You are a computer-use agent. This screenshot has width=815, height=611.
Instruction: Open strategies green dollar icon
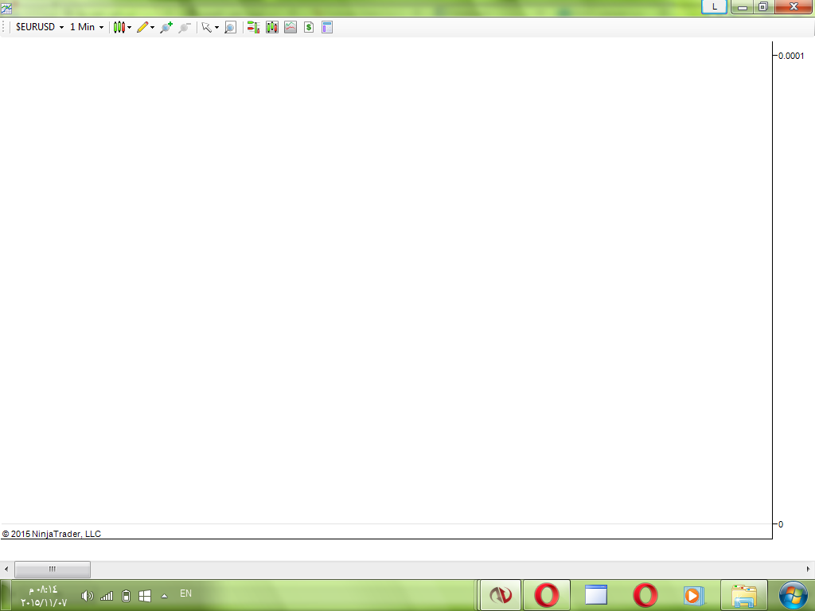pos(309,27)
